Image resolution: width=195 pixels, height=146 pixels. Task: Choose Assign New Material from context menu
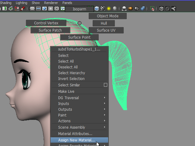[76, 140]
